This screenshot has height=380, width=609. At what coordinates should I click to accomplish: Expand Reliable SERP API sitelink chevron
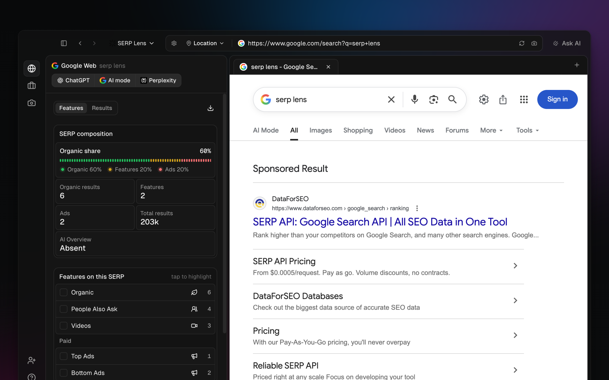[515, 370]
